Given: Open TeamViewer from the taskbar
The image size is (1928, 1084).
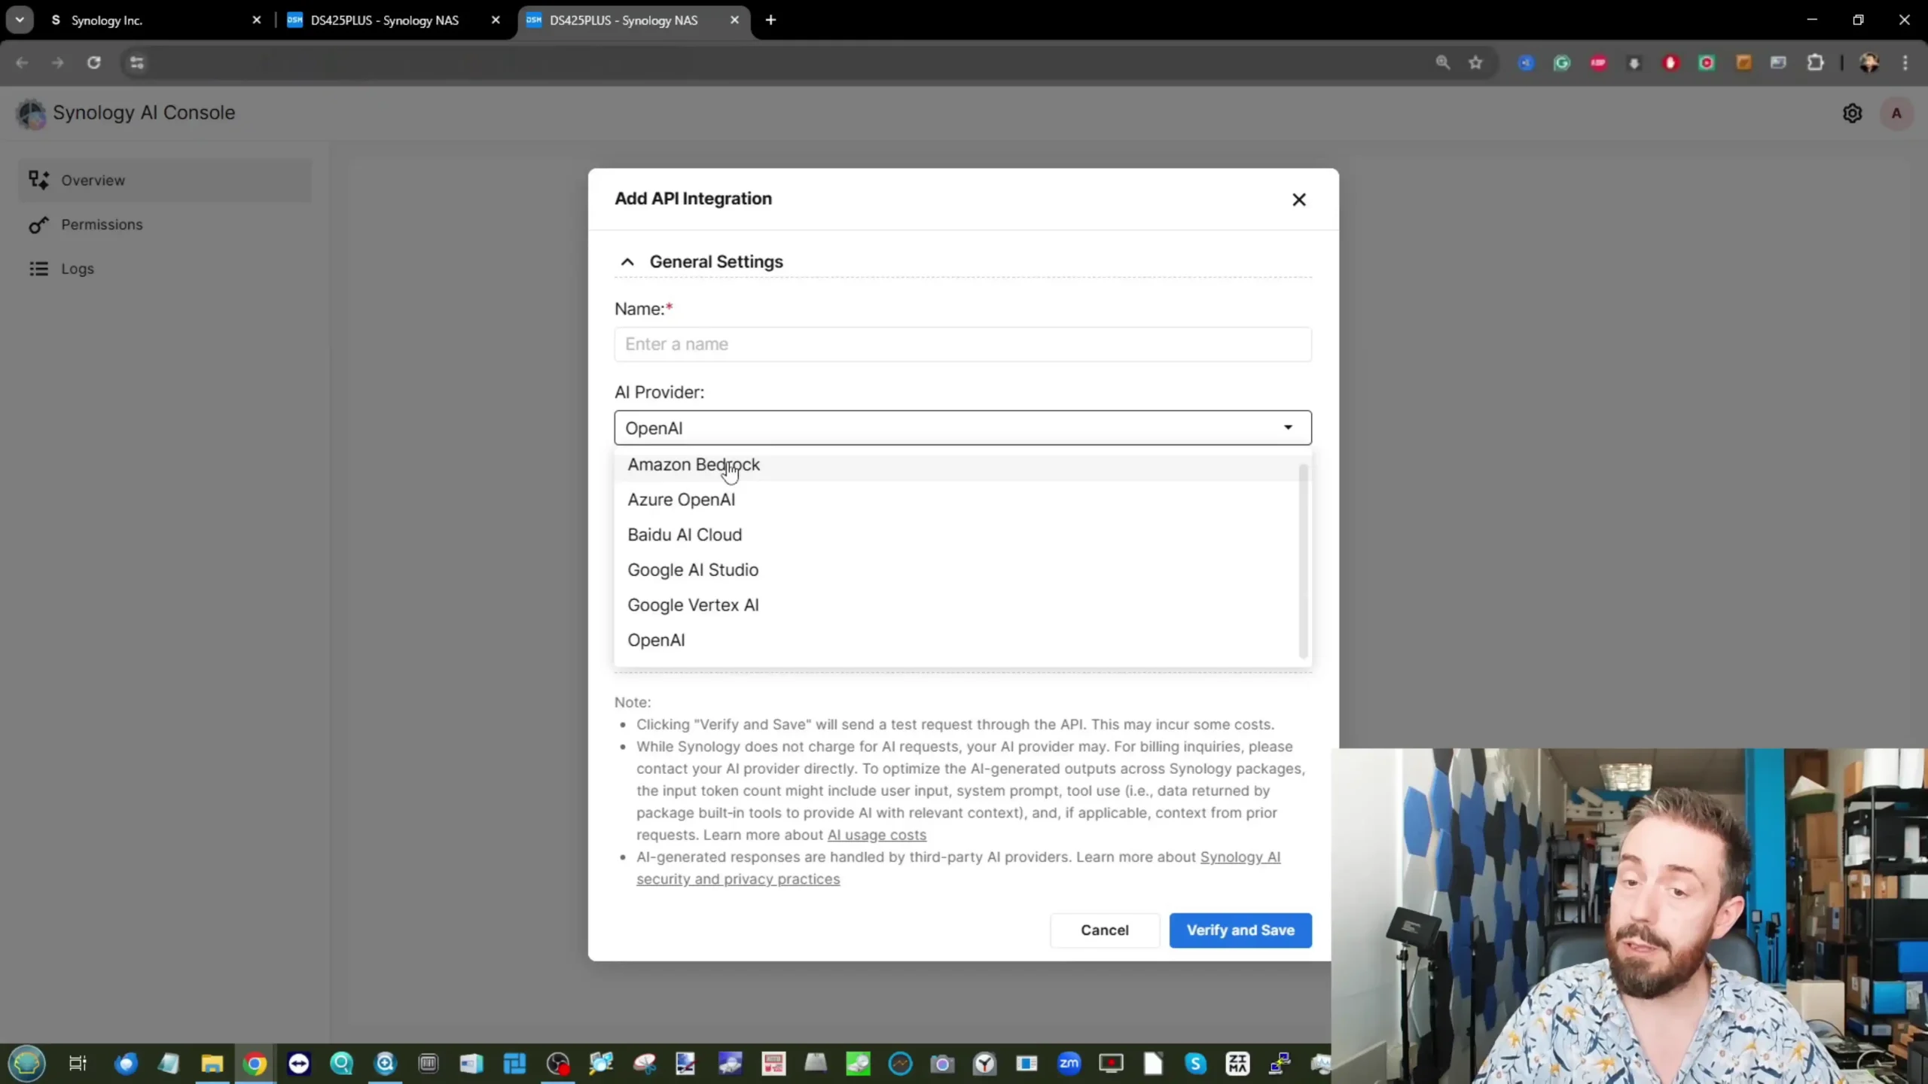Looking at the screenshot, I should tap(299, 1063).
